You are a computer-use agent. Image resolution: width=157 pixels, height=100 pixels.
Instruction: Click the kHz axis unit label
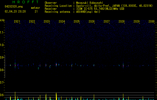2,20
